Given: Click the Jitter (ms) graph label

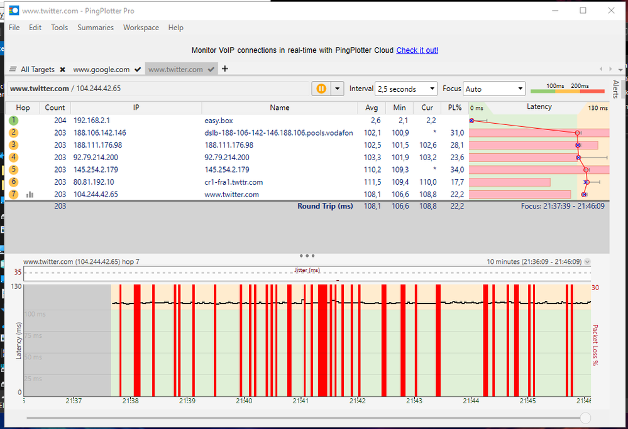Looking at the screenshot, I should pyautogui.click(x=307, y=270).
